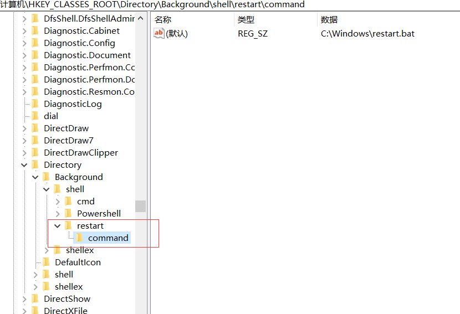The image size is (460, 314).
Task: Expand the shellex key under Background
Action: tap(47, 250)
